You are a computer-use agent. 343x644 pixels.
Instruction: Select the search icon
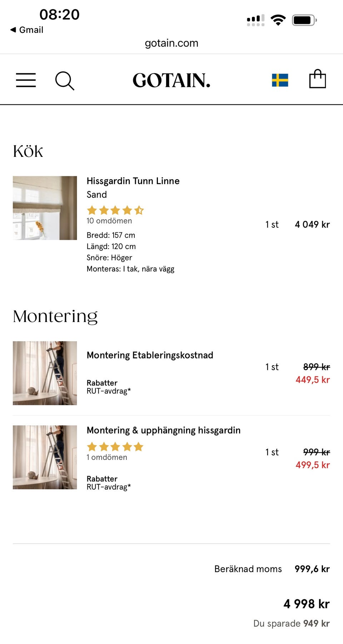(x=65, y=80)
